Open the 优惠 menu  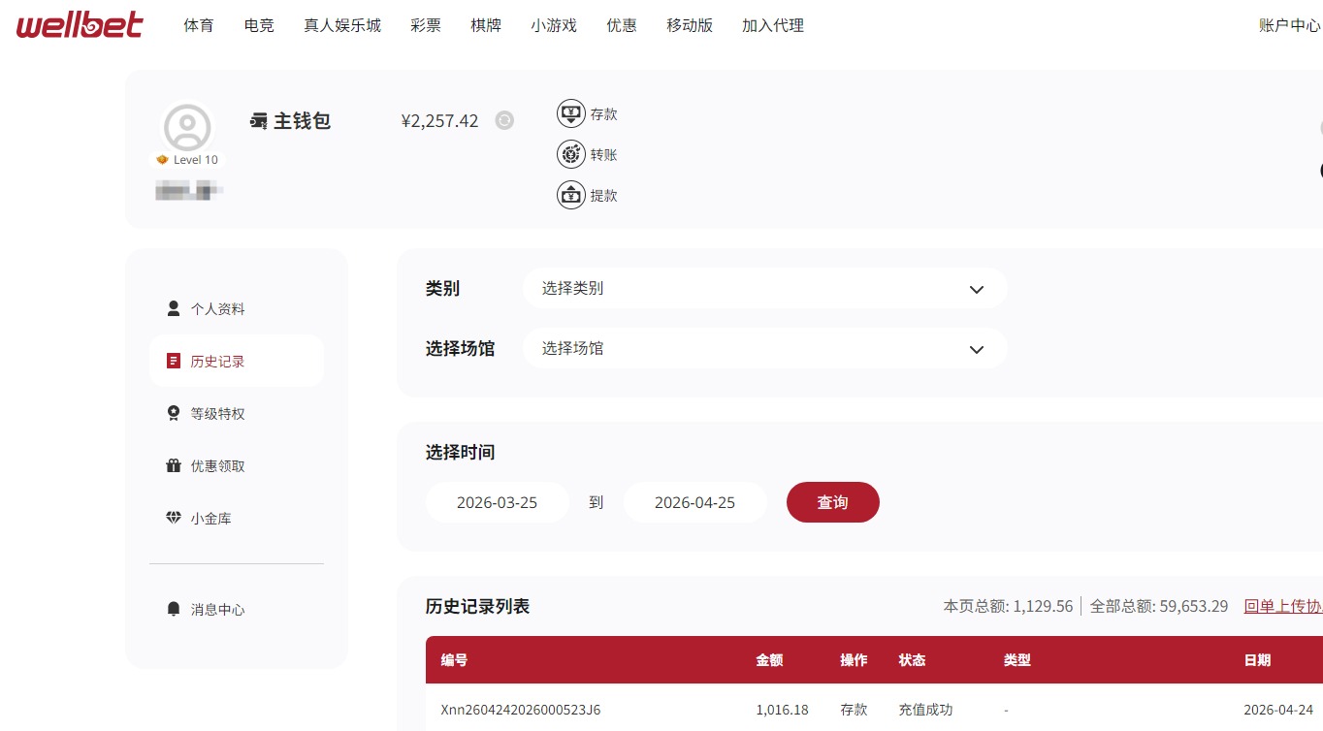[x=622, y=25]
